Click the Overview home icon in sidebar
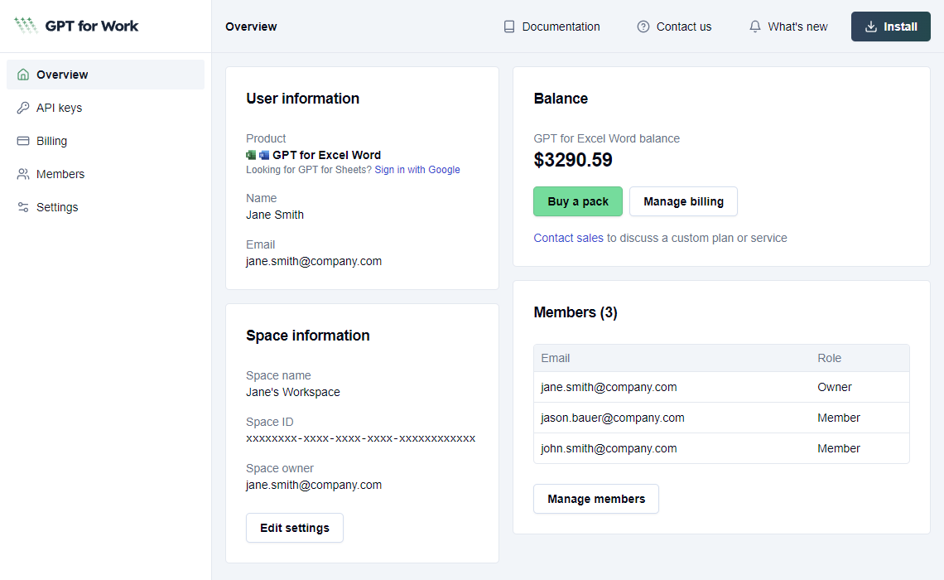The image size is (944, 580). coord(23,75)
